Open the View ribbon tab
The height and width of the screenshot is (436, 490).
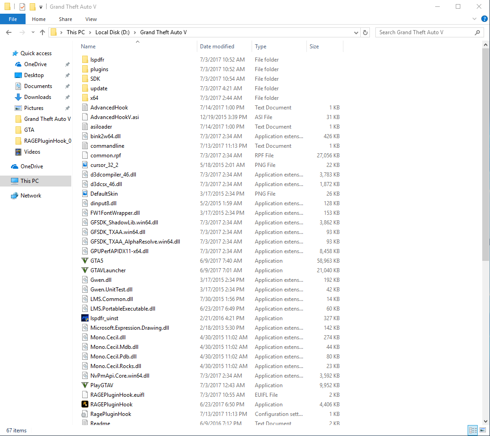(91, 19)
